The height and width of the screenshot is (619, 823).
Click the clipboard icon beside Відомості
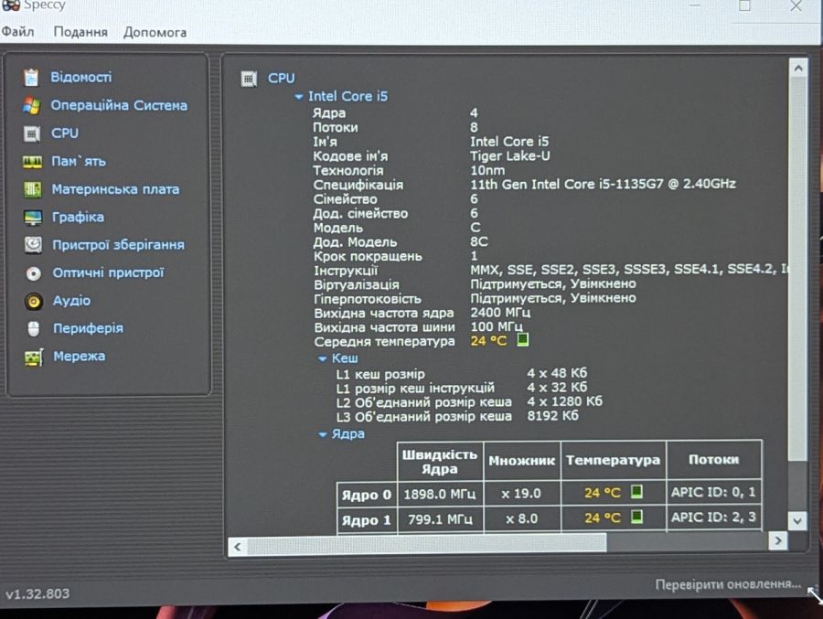coord(31,77)
